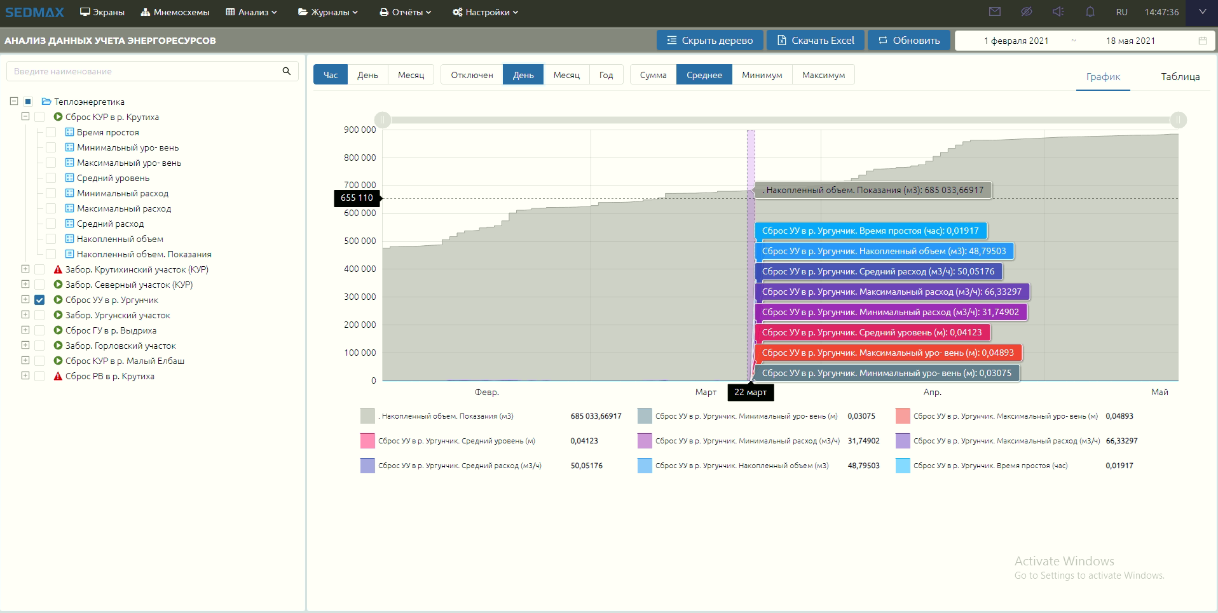
Task: Click the calendar icon in date range field
Action: 1202,41
